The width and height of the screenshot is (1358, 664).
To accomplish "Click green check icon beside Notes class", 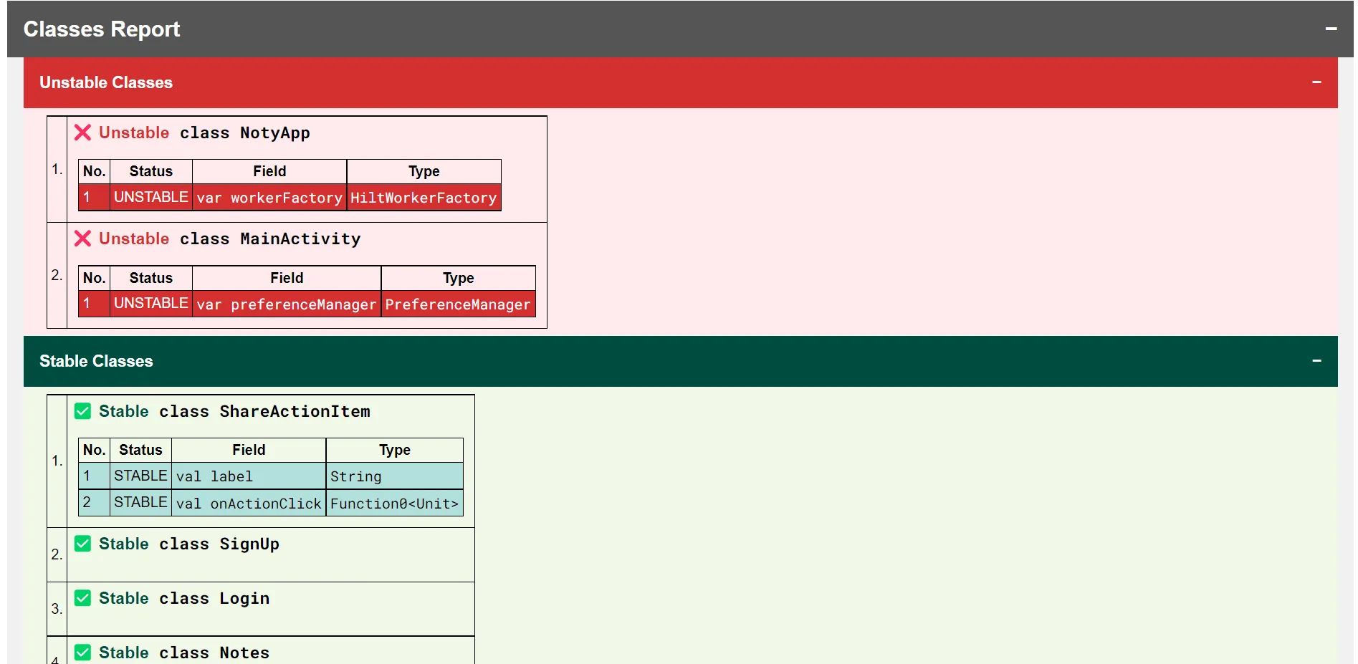I will 82,652.
